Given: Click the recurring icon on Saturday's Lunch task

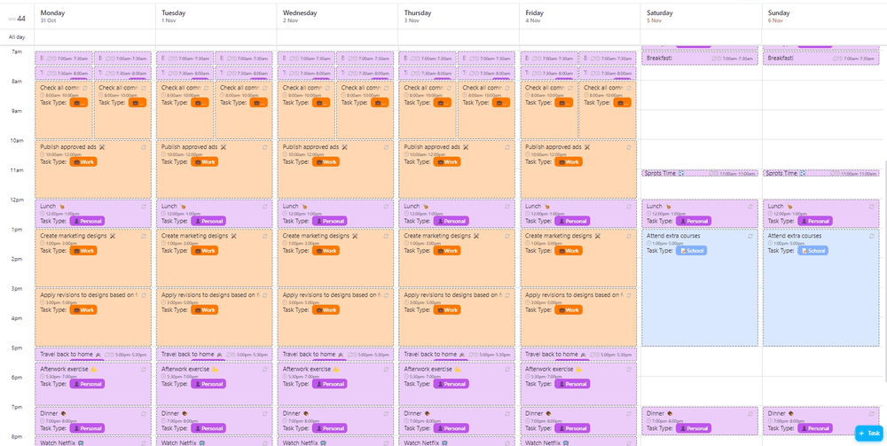Looking at the screenshot, I should click(x=750, y=207).
